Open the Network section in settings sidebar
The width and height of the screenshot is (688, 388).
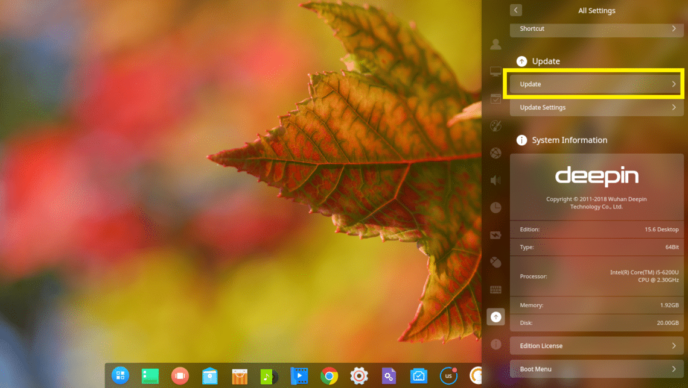click(x=496, y=153)
